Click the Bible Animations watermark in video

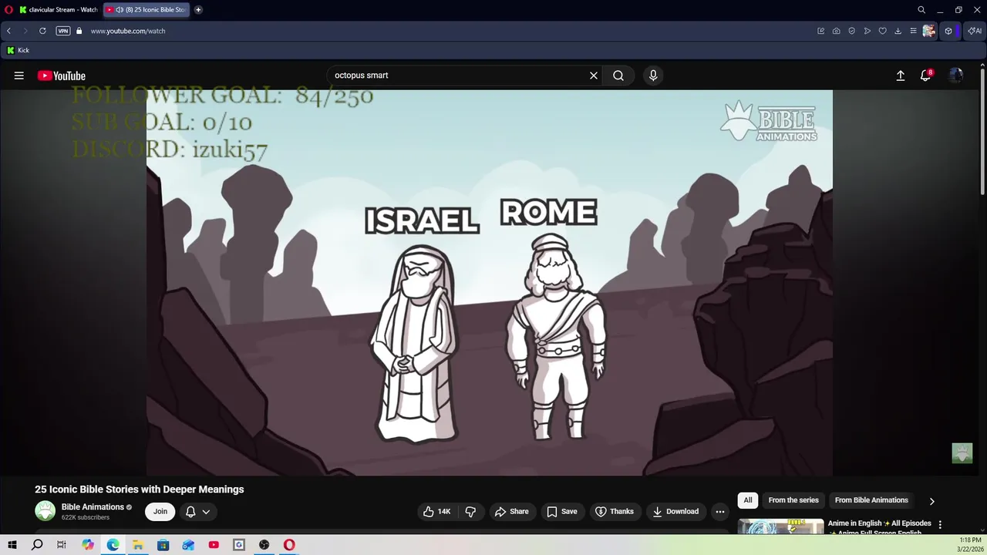click(769, 121)
